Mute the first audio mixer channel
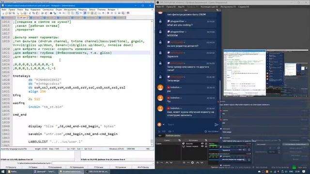Viewport: 310px width, 174px height. [x=245, y=150]
